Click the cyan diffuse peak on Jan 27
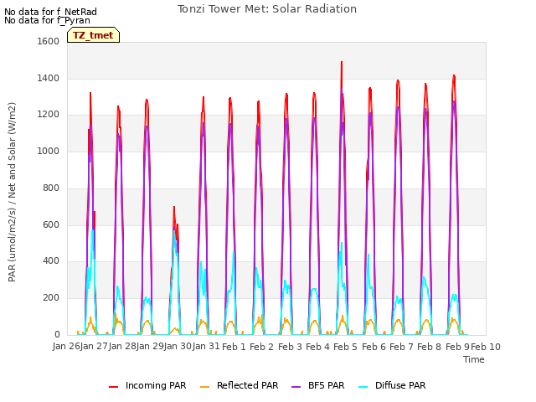The width and height of the screenshot is (536, 402). (92, 231)
